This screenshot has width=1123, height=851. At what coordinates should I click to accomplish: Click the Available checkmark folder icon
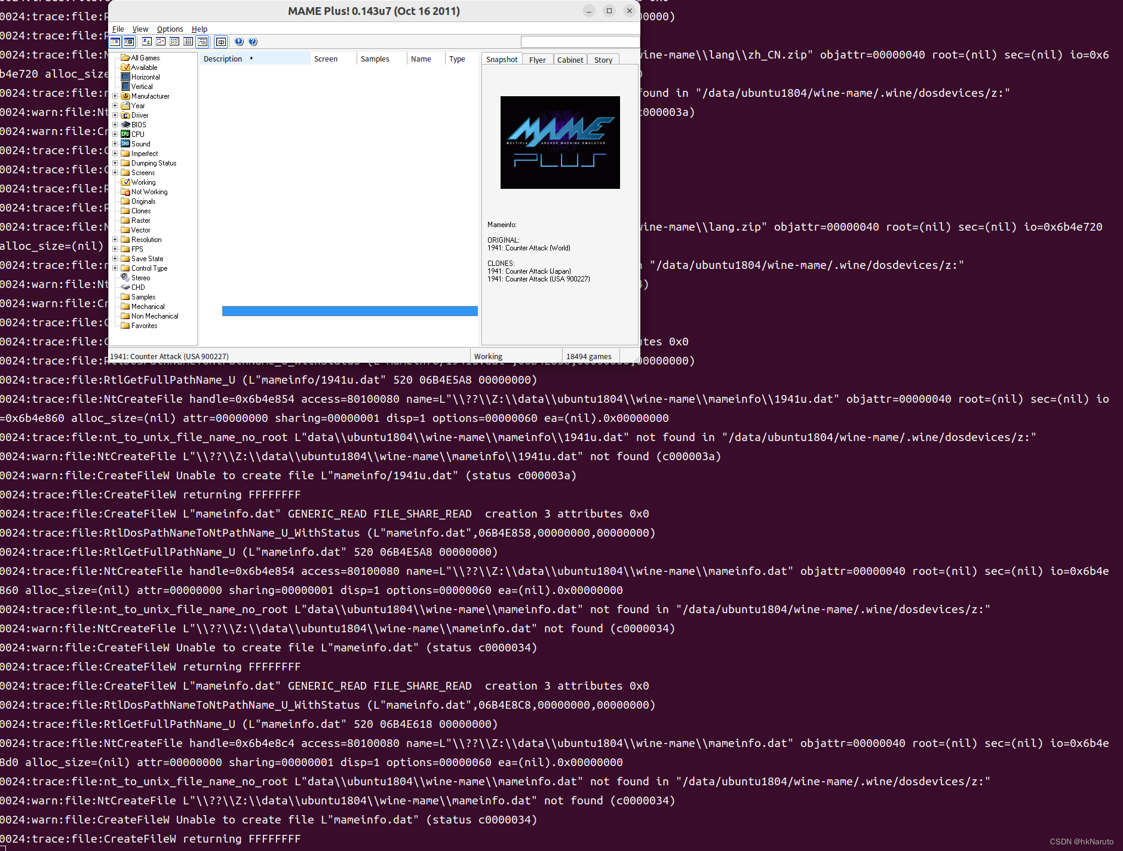tap(125, 68)
